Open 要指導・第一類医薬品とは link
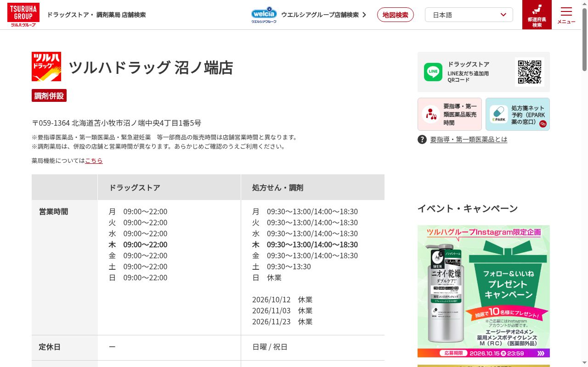 click(469, 139)
